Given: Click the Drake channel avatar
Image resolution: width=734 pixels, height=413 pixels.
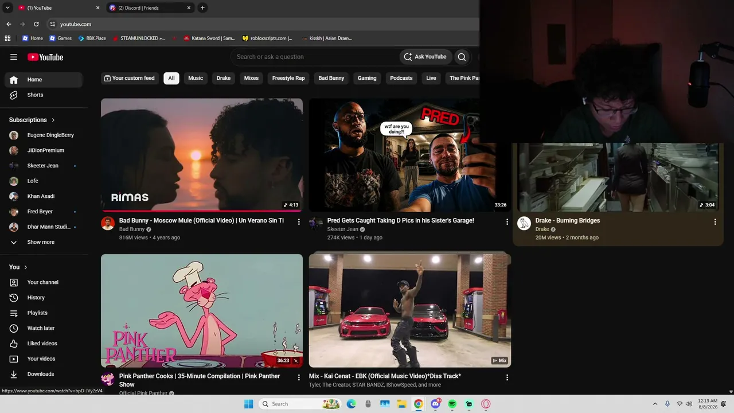Looking at the screenshot, I should tap(524, 223).
